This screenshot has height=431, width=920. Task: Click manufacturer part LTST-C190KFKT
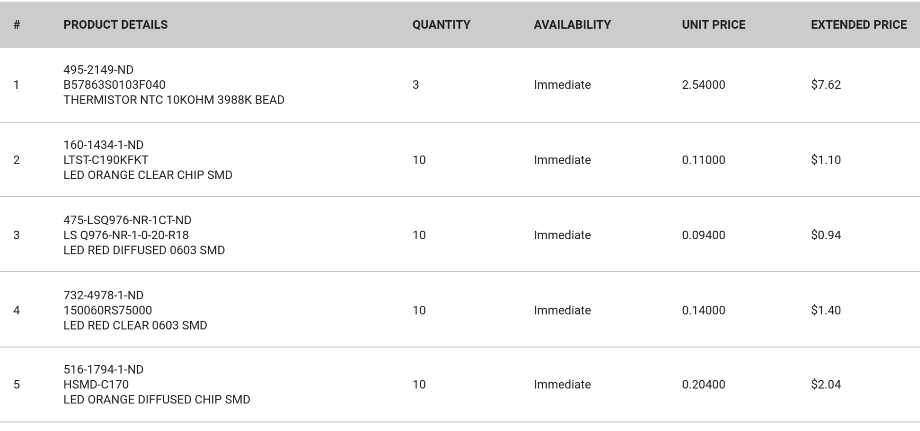[106, 160]
